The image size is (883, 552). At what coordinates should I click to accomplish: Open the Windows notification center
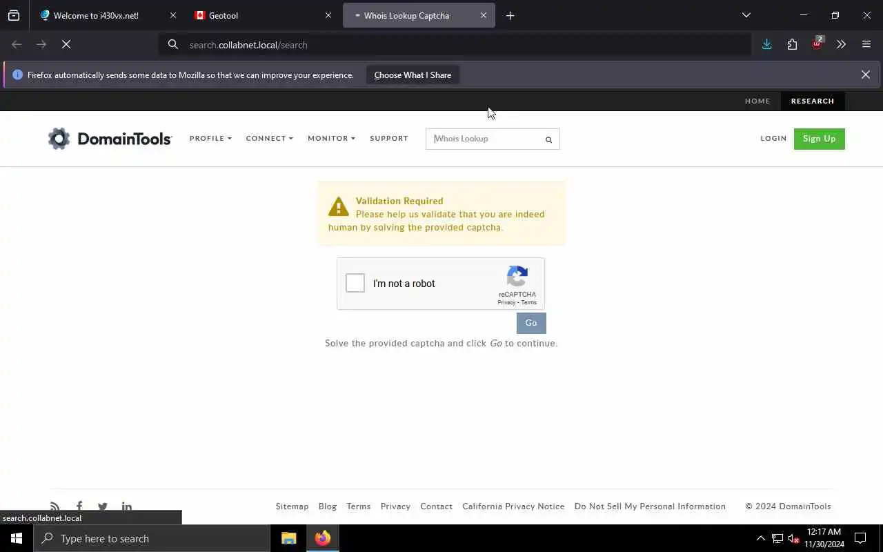point(860,538)
